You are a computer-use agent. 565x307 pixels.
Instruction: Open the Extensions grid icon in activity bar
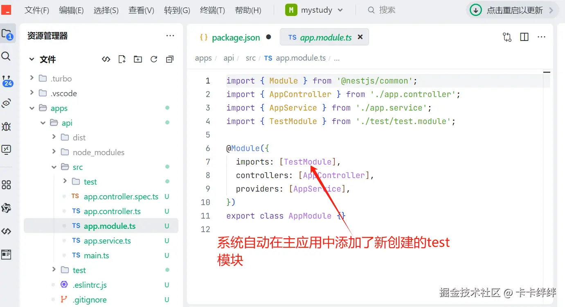[x=6, y=185]
